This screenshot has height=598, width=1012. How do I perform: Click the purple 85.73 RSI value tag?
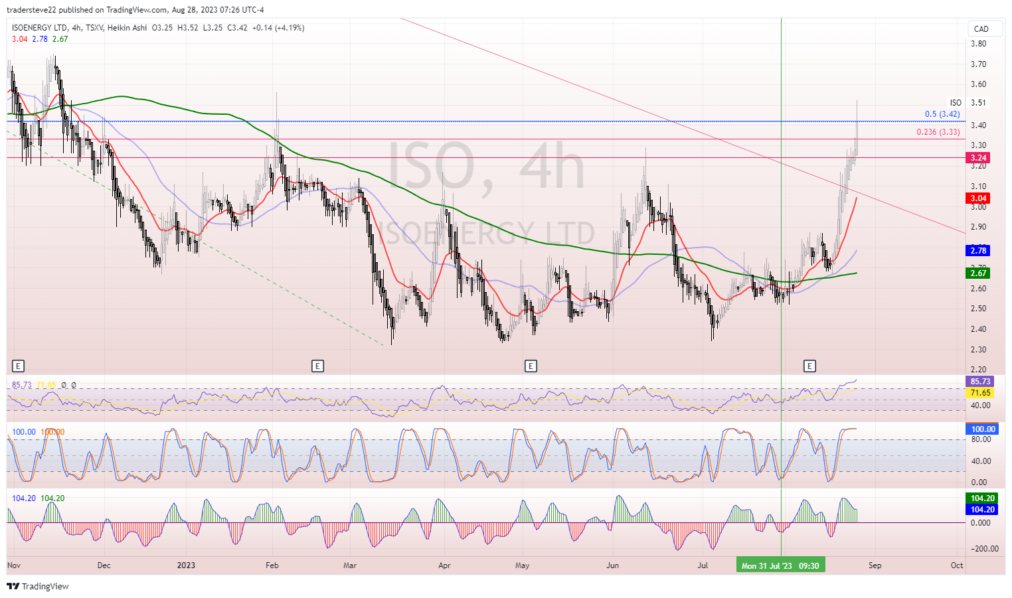click(980, 382)
